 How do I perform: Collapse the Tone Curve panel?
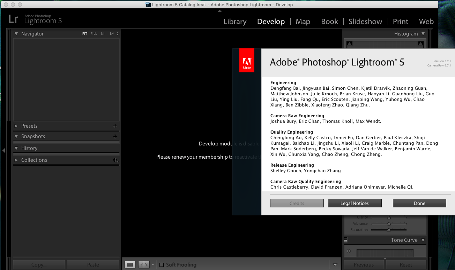coord(423,240)
